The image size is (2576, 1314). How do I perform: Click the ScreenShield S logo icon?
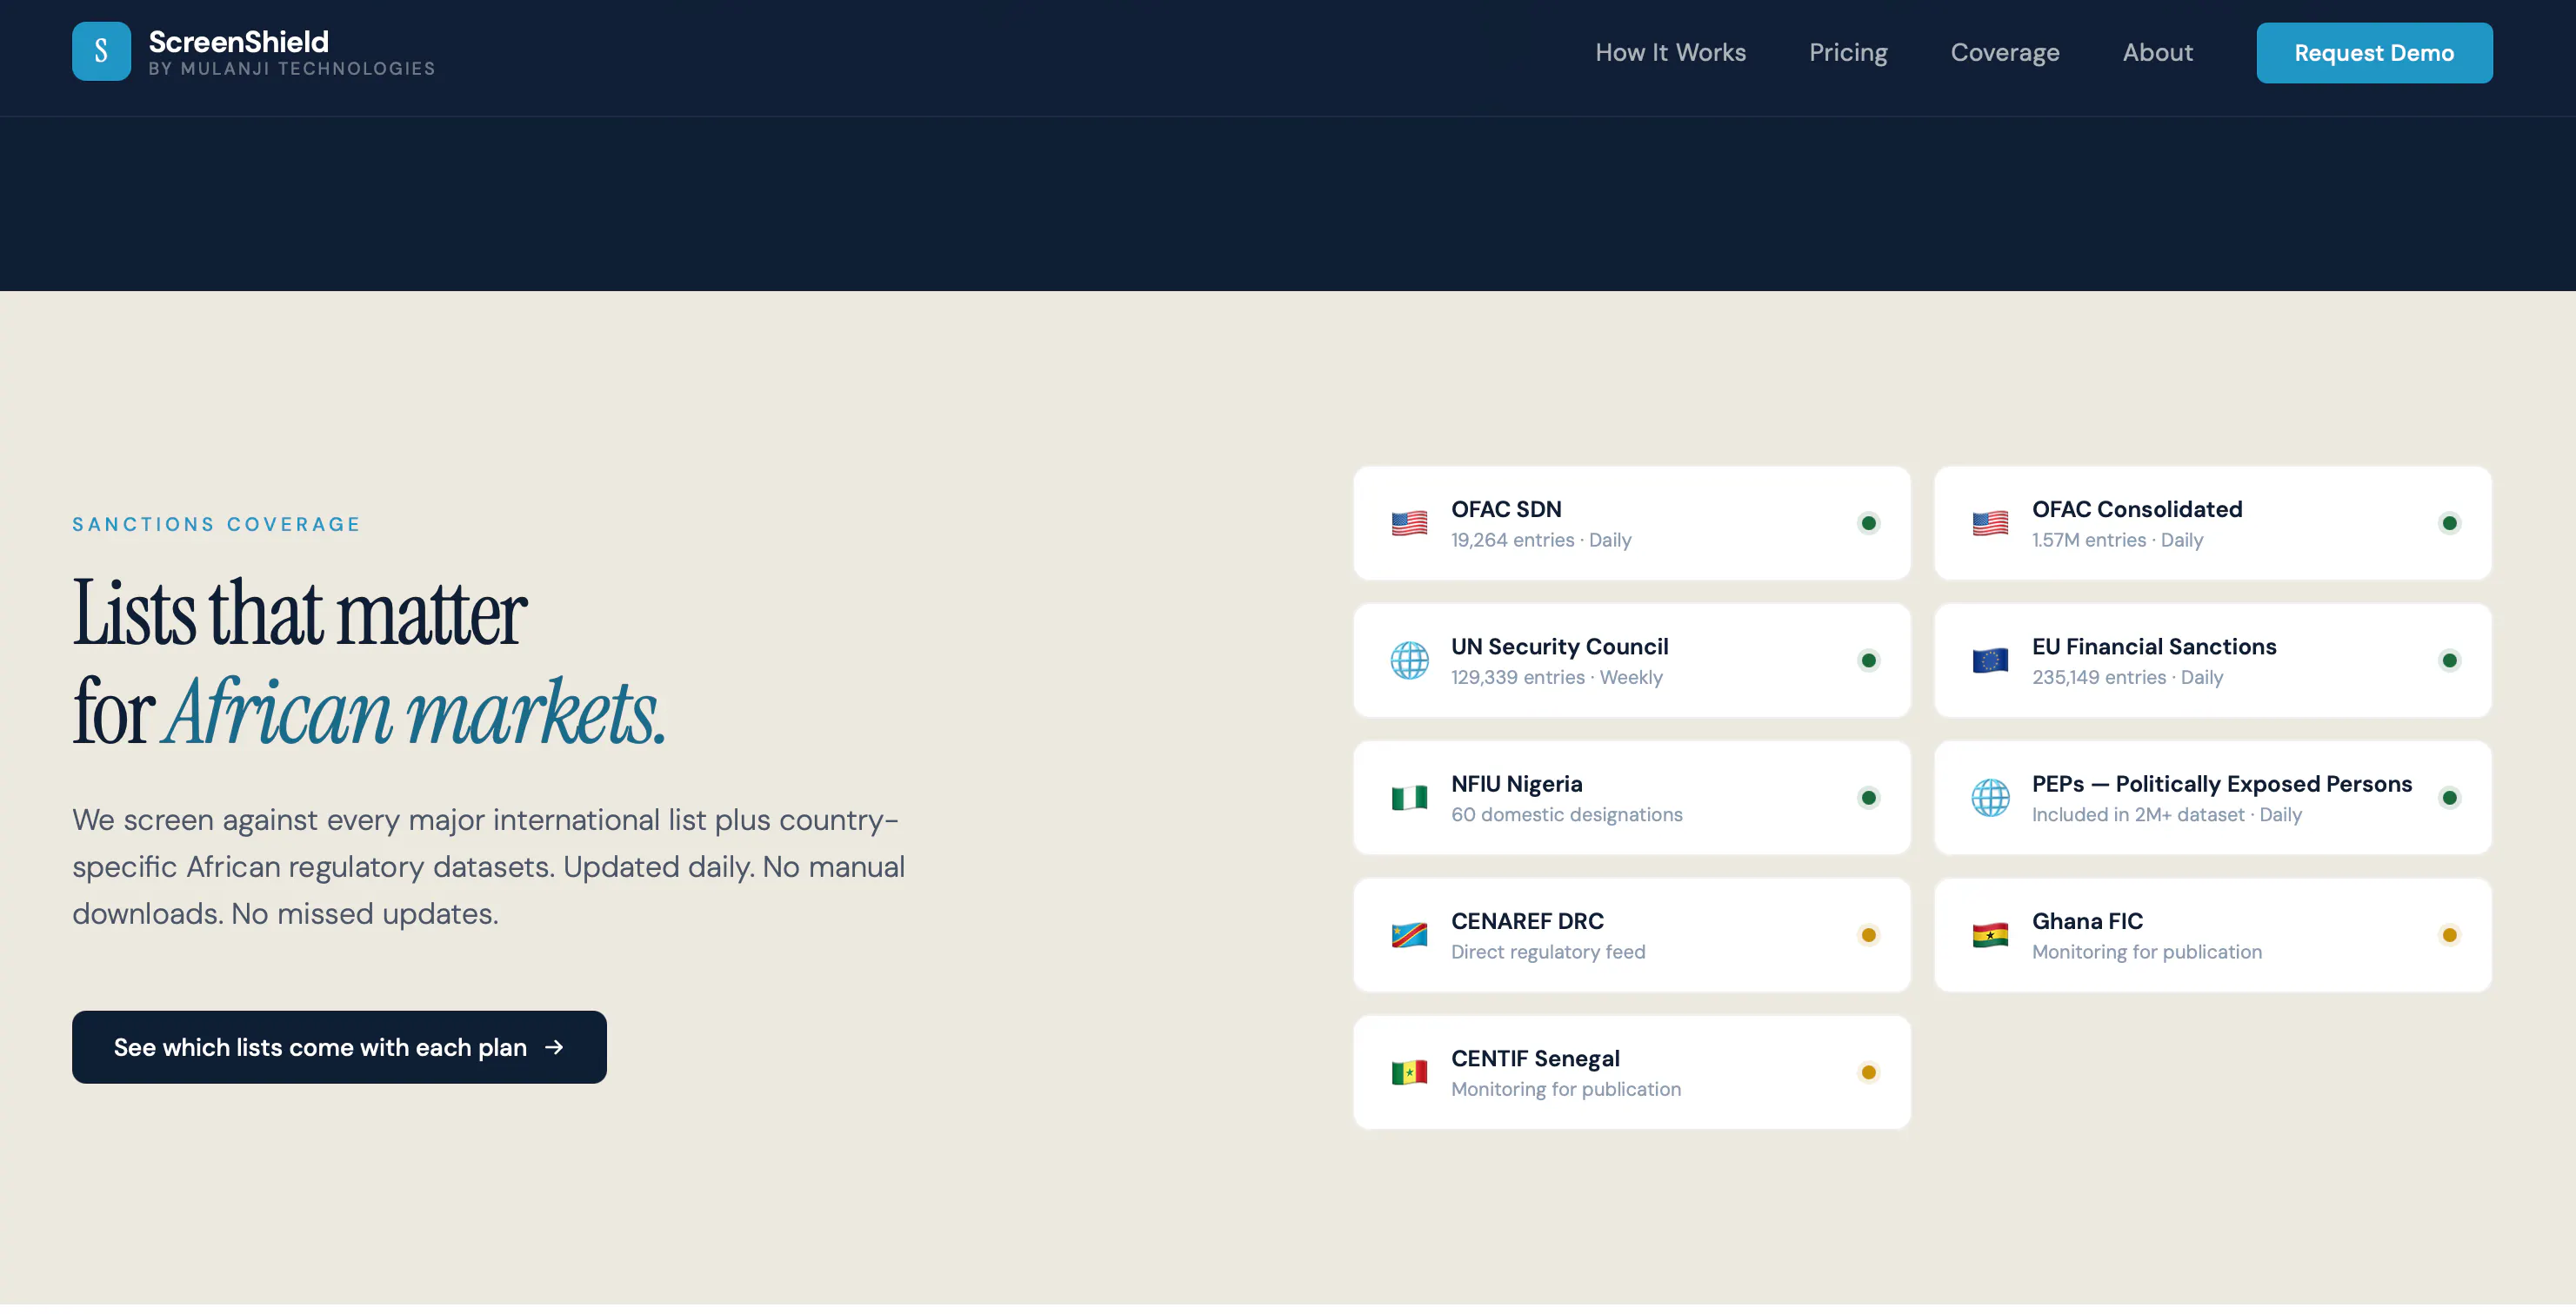click(101, 52)
